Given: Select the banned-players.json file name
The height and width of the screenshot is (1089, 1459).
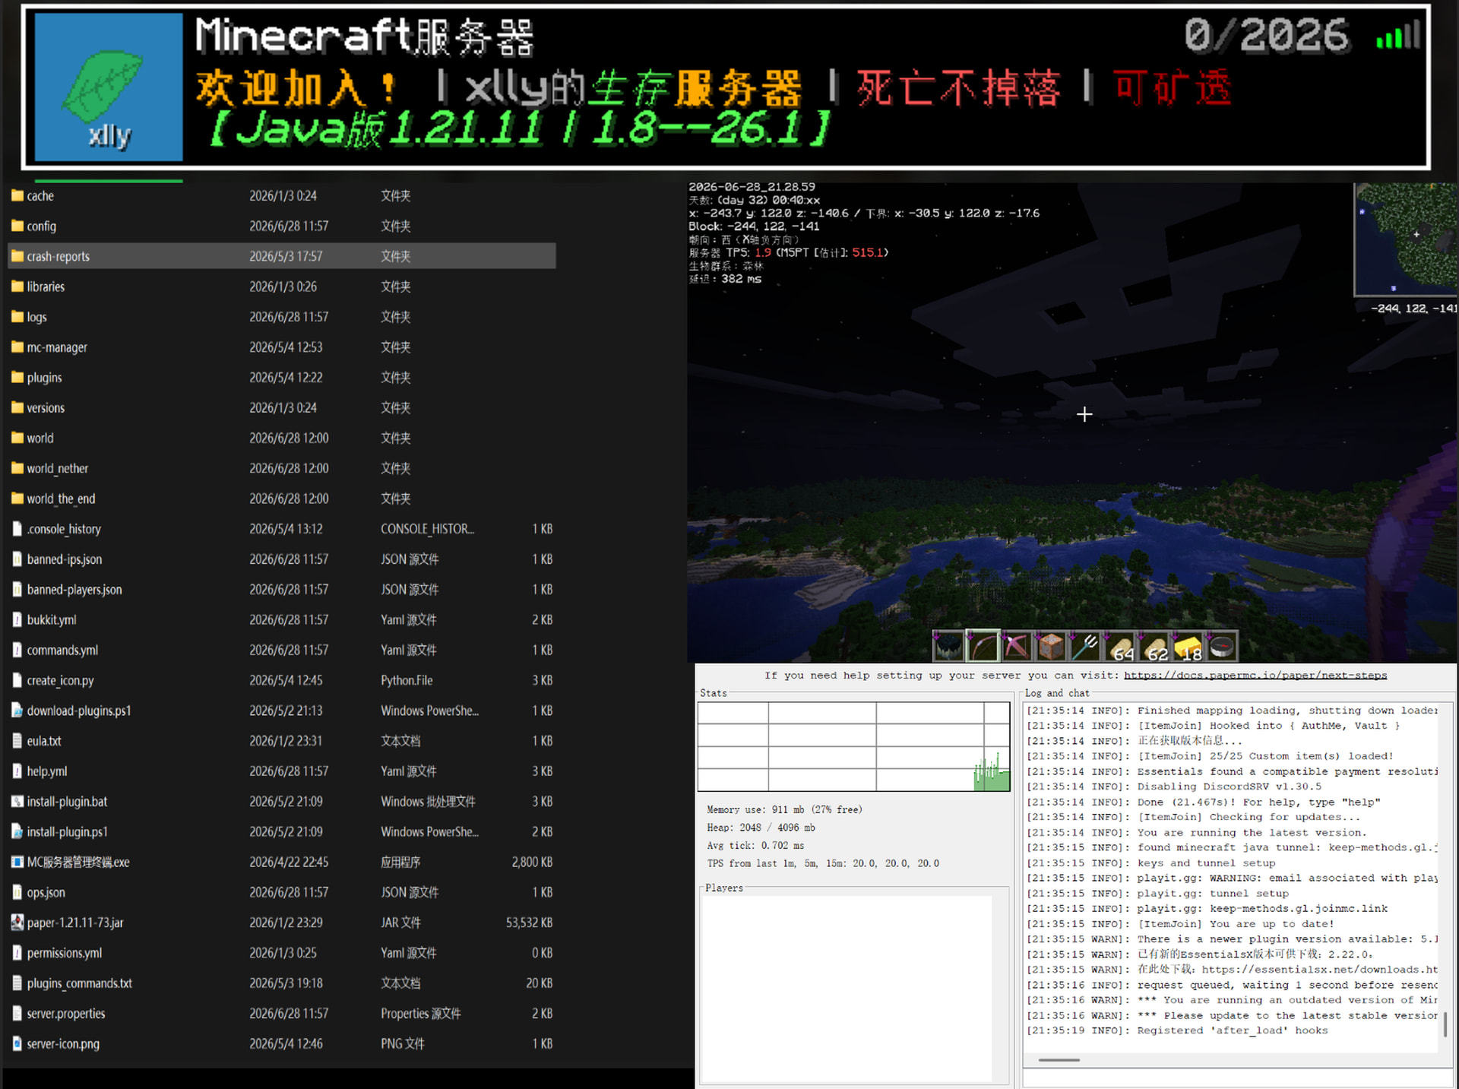Looking at the screenshot, I should pos(74,590).
